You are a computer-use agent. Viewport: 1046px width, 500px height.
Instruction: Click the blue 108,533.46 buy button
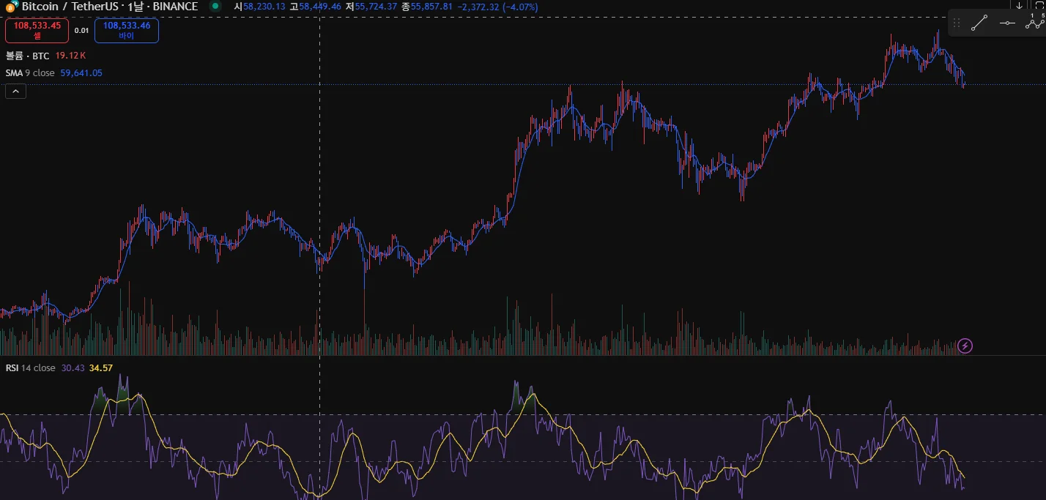tap(127, 30)
